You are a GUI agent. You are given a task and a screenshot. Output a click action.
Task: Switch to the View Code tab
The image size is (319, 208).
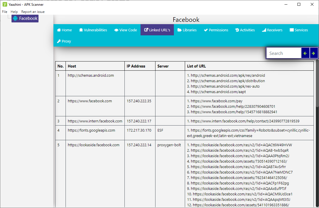(x=126, y=30)
